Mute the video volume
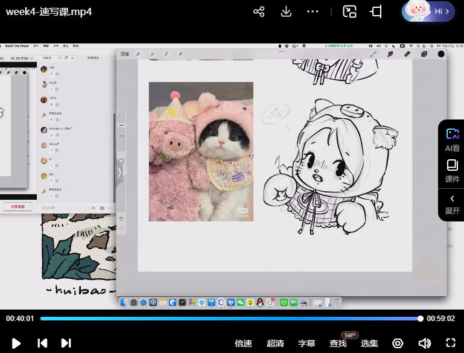Screen dimensions: 464x353 [425, 343]
